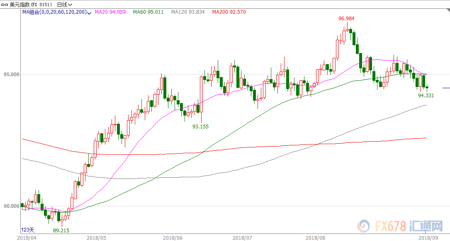The image size is (450, 241).
Task: Click the 95.000 price axis label
Action: (12, 75)
